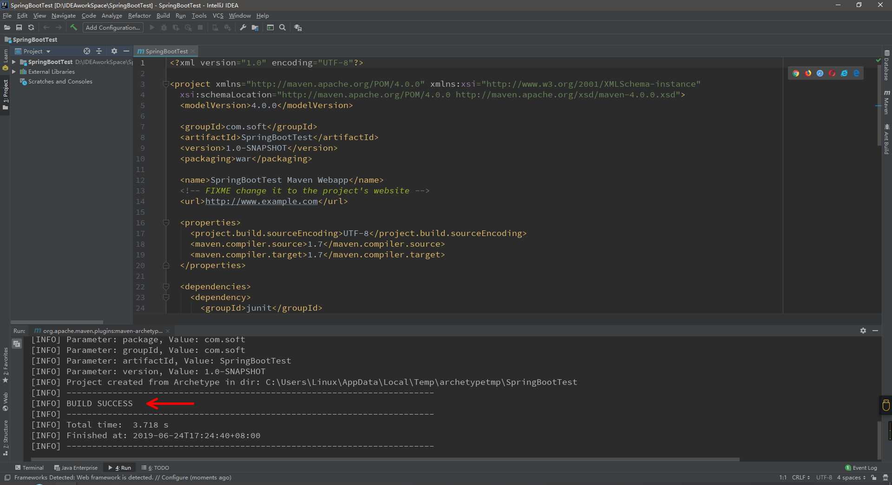
Task: Toggle read-only lock icon in status bar
Action: coord(874,478)
